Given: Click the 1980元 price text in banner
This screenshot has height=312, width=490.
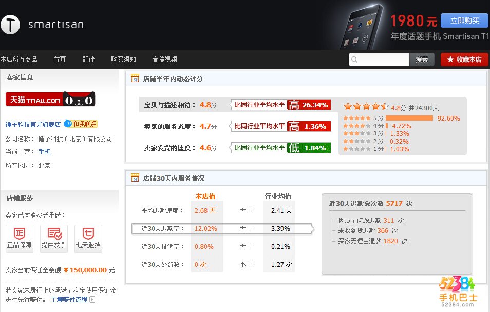Looking at the screenshot, I should (414, 21).
